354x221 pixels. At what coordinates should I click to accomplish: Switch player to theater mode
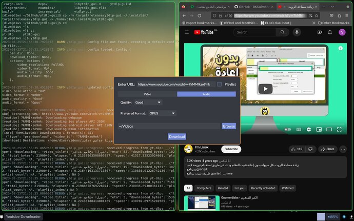click(x=329, y=129)
